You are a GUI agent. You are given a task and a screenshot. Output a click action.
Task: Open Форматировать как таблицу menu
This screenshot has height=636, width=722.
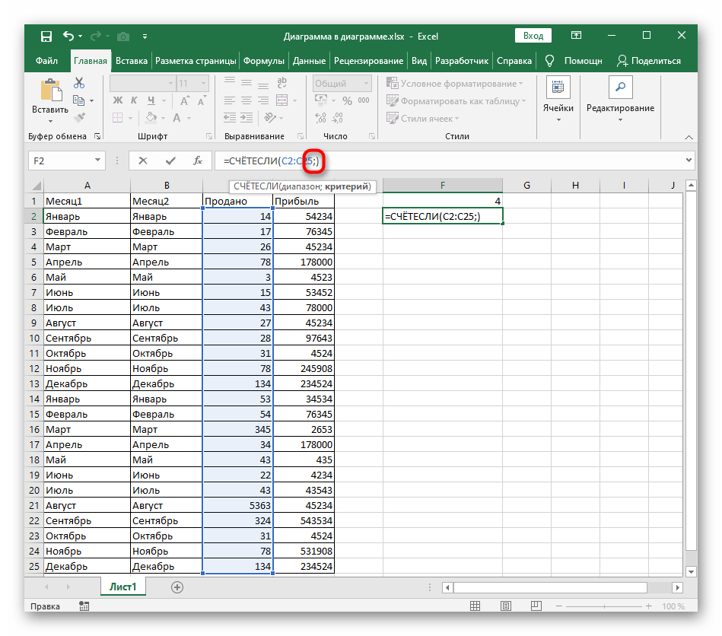pos(456,101)
